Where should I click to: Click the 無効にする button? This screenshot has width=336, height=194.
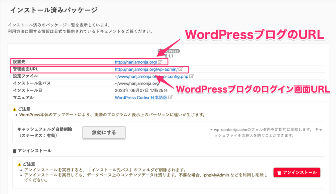tap(104, 132)
